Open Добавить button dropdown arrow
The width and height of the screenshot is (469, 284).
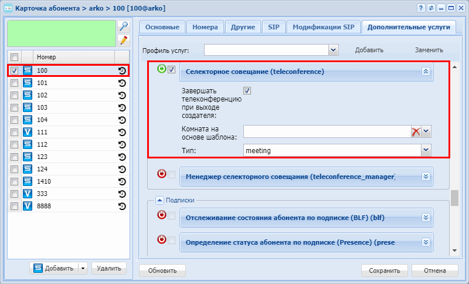coord(83,268)
